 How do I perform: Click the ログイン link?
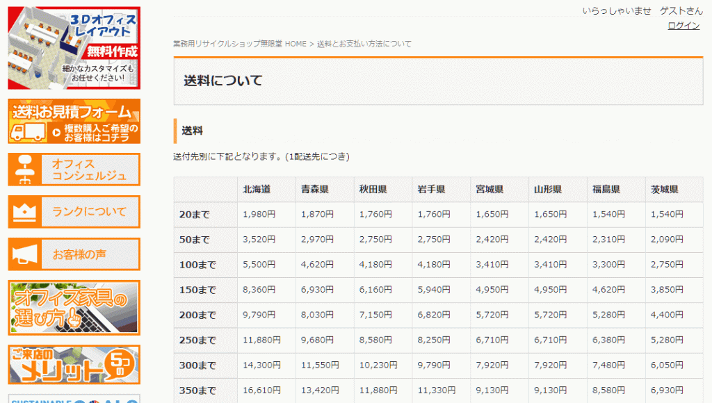pos(683,26)
